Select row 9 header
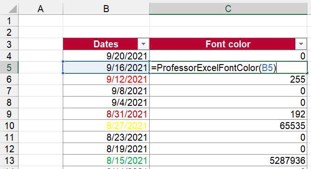 click(x=9, y=114)
